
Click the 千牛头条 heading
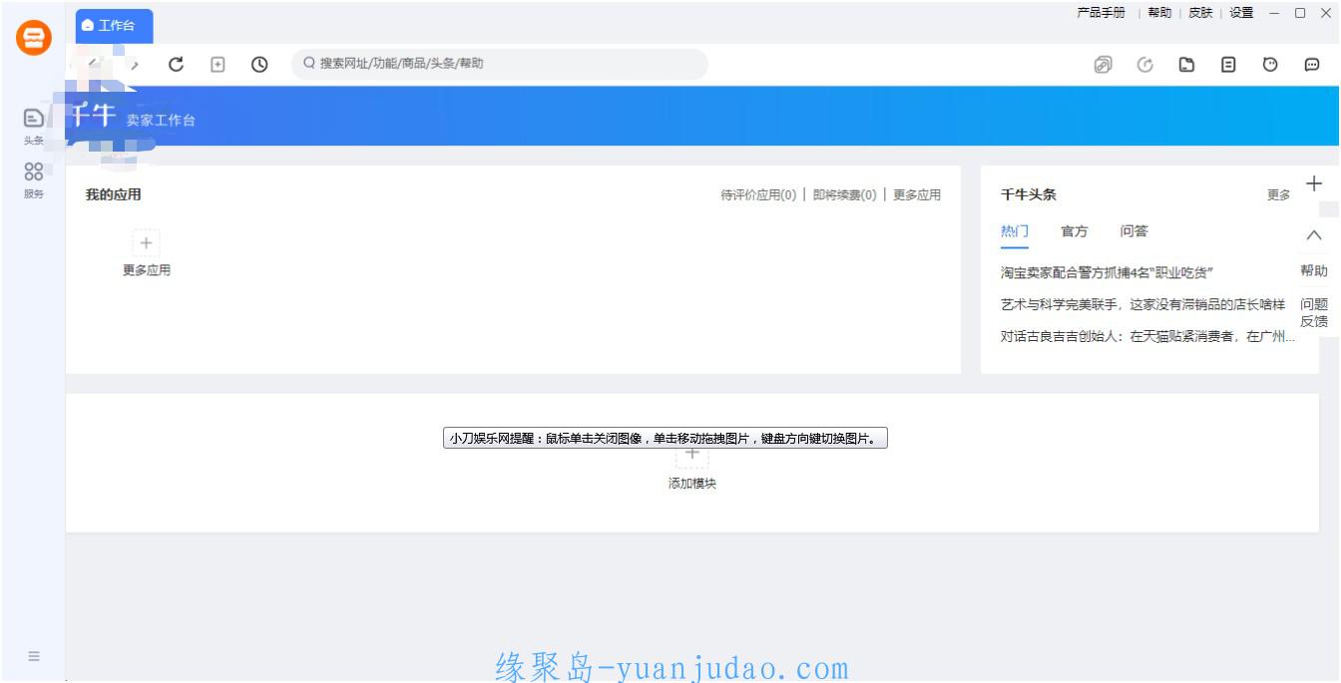[x=1029, y=195]
